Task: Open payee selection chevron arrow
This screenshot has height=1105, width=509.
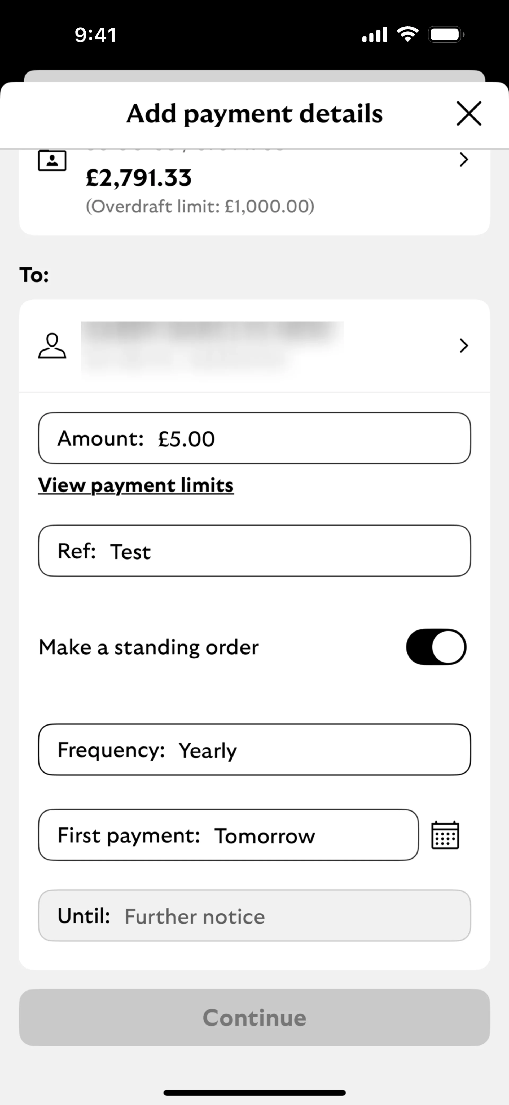Action: (x=463, y=346)
